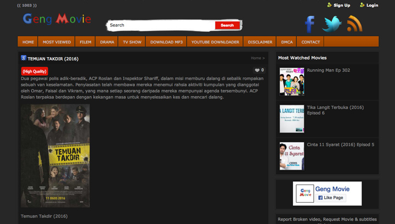Open the DOWNLOAD MP3 menu item
395x224 pixels.
[x=166, y=42]
